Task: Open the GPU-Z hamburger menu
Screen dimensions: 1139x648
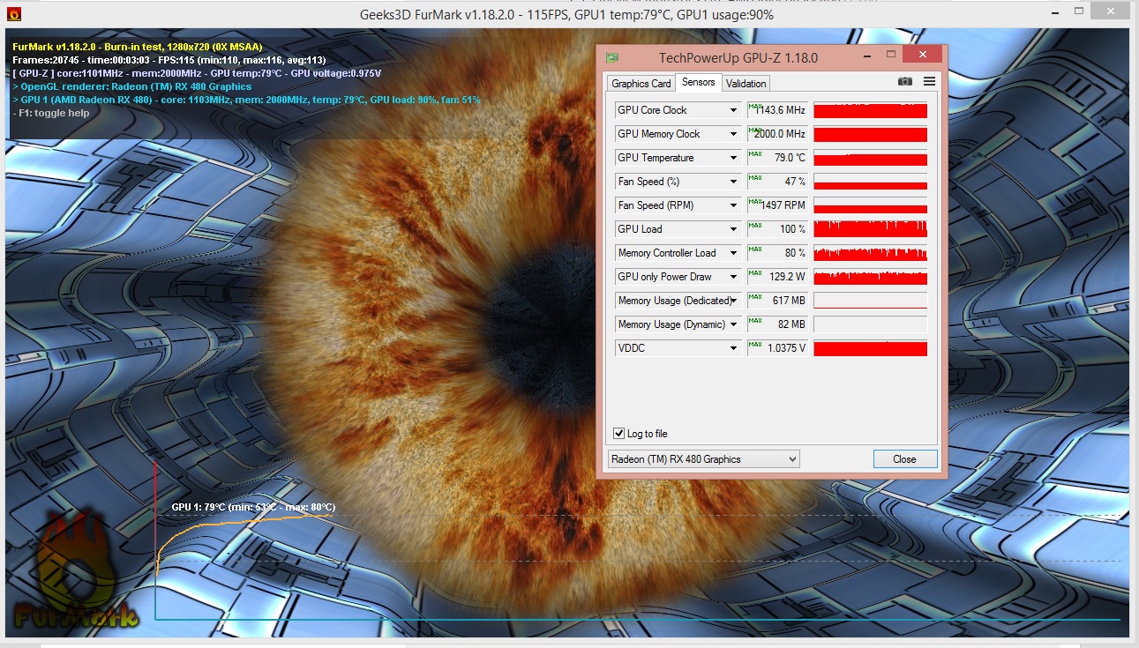Action: coord(929,81)
